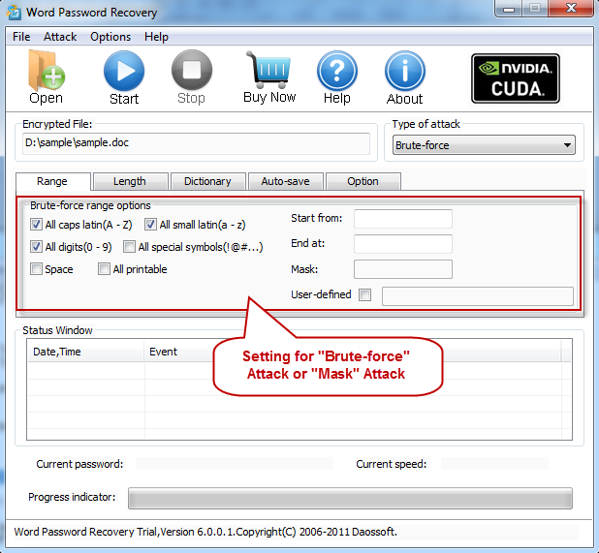Enable All special symbols checkbox
This screenshot has height=553, width=599.
coord(129,247)
